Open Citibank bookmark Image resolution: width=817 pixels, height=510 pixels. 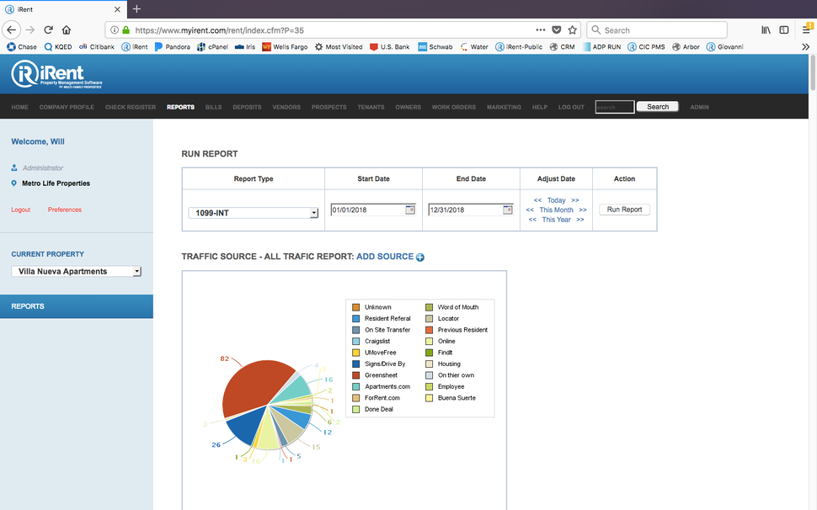[x=97, y=47]
